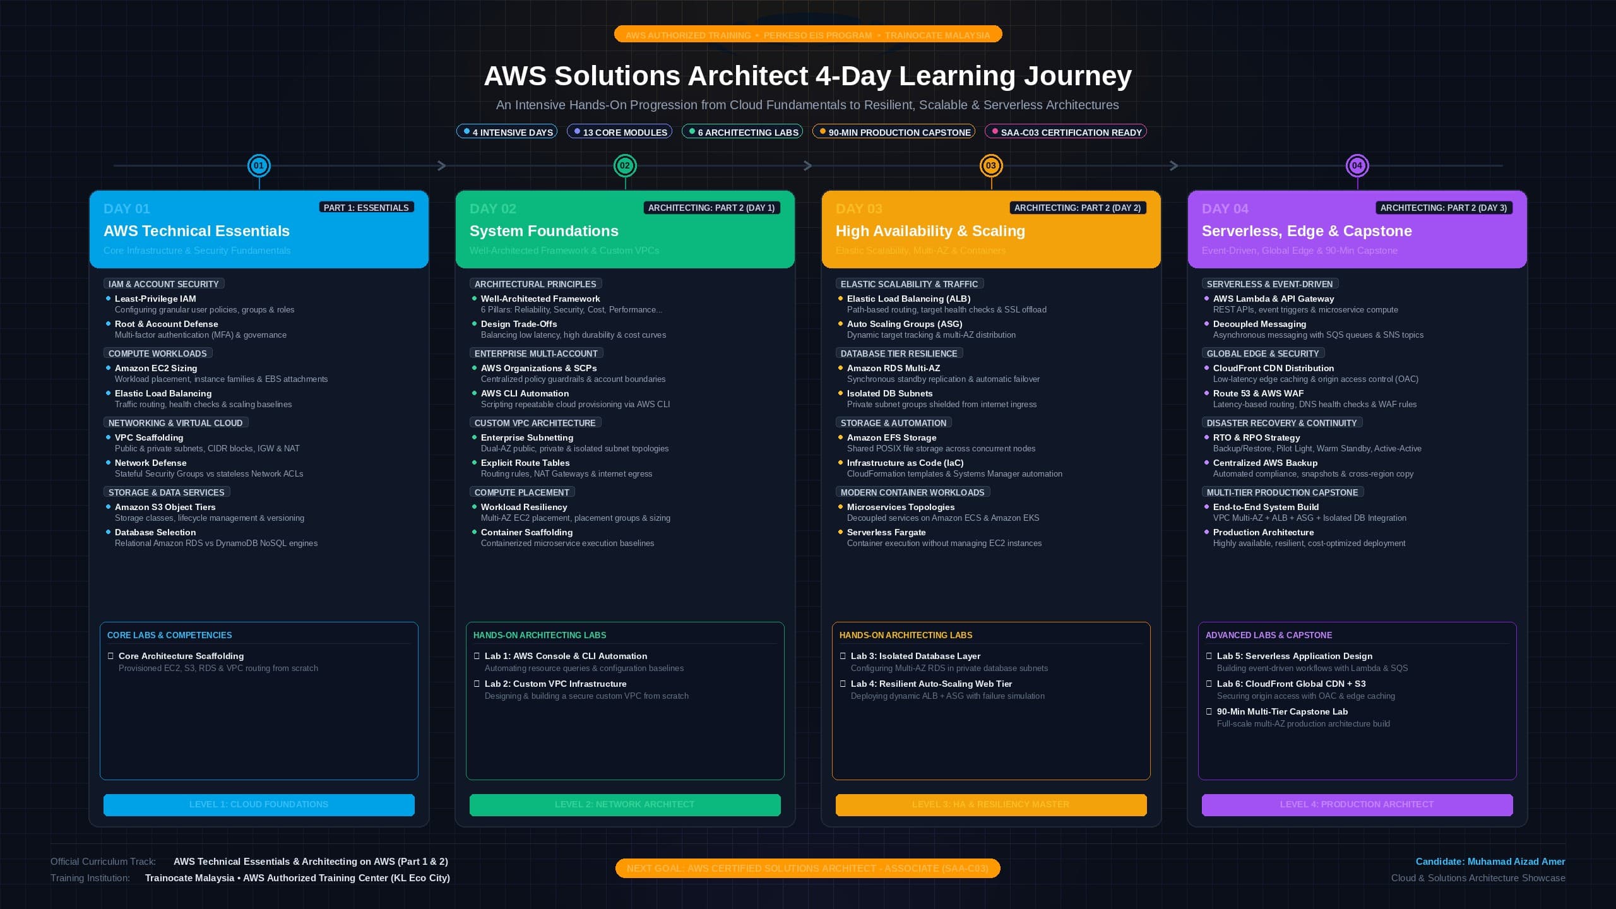1616x909 pixels.
Task: Click the 04 timeline marker circle
Action: pyautogui.click(x=1357, y=165)
